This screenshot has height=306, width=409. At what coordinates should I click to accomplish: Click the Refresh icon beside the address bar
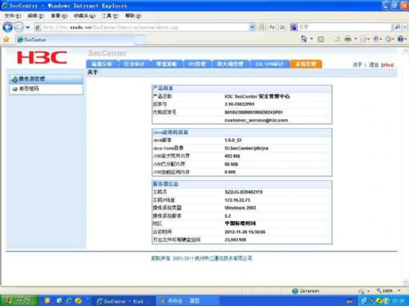click(x=272, y=27)
